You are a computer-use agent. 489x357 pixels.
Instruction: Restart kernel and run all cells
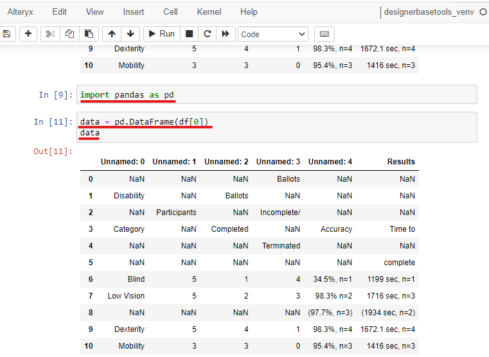click(225, 34)
